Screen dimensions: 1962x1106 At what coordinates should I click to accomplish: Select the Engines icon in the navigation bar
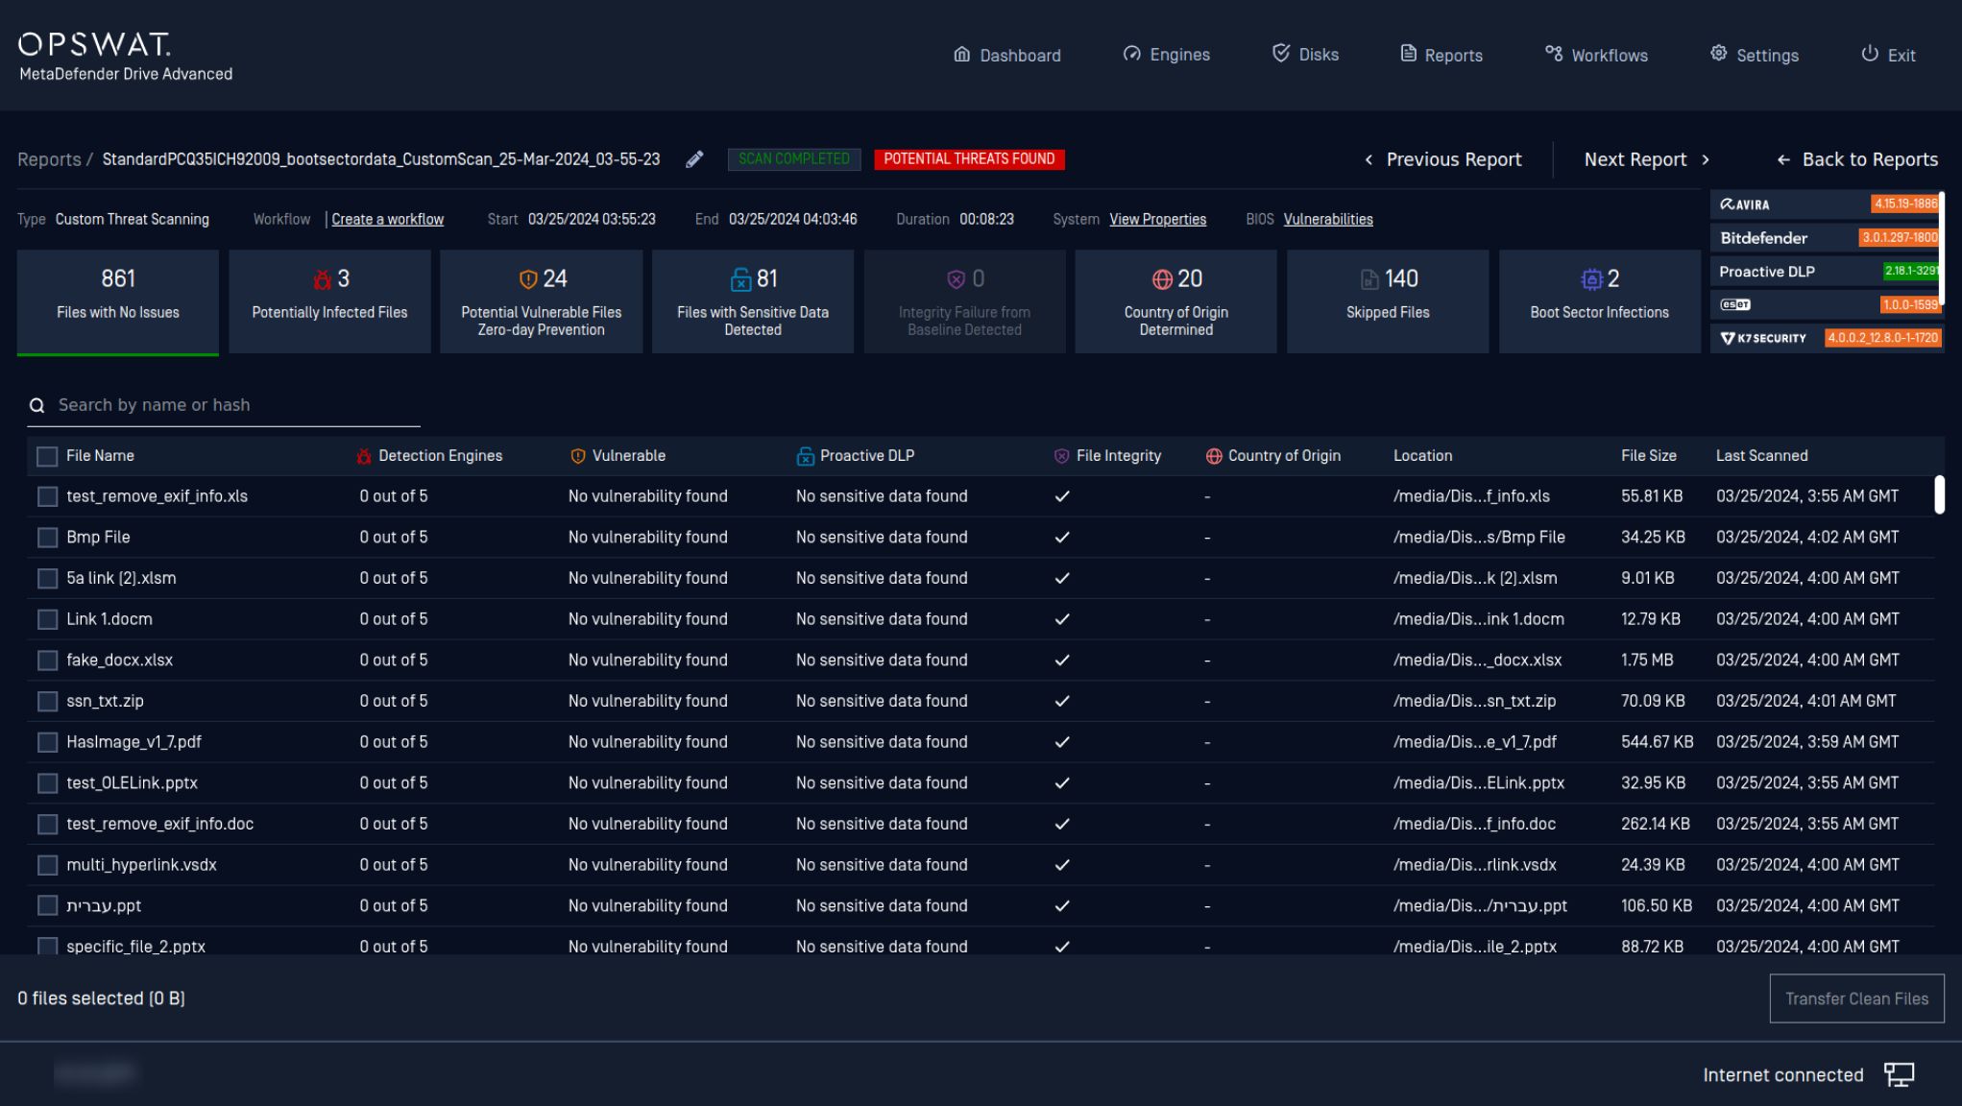(1166, 55)
